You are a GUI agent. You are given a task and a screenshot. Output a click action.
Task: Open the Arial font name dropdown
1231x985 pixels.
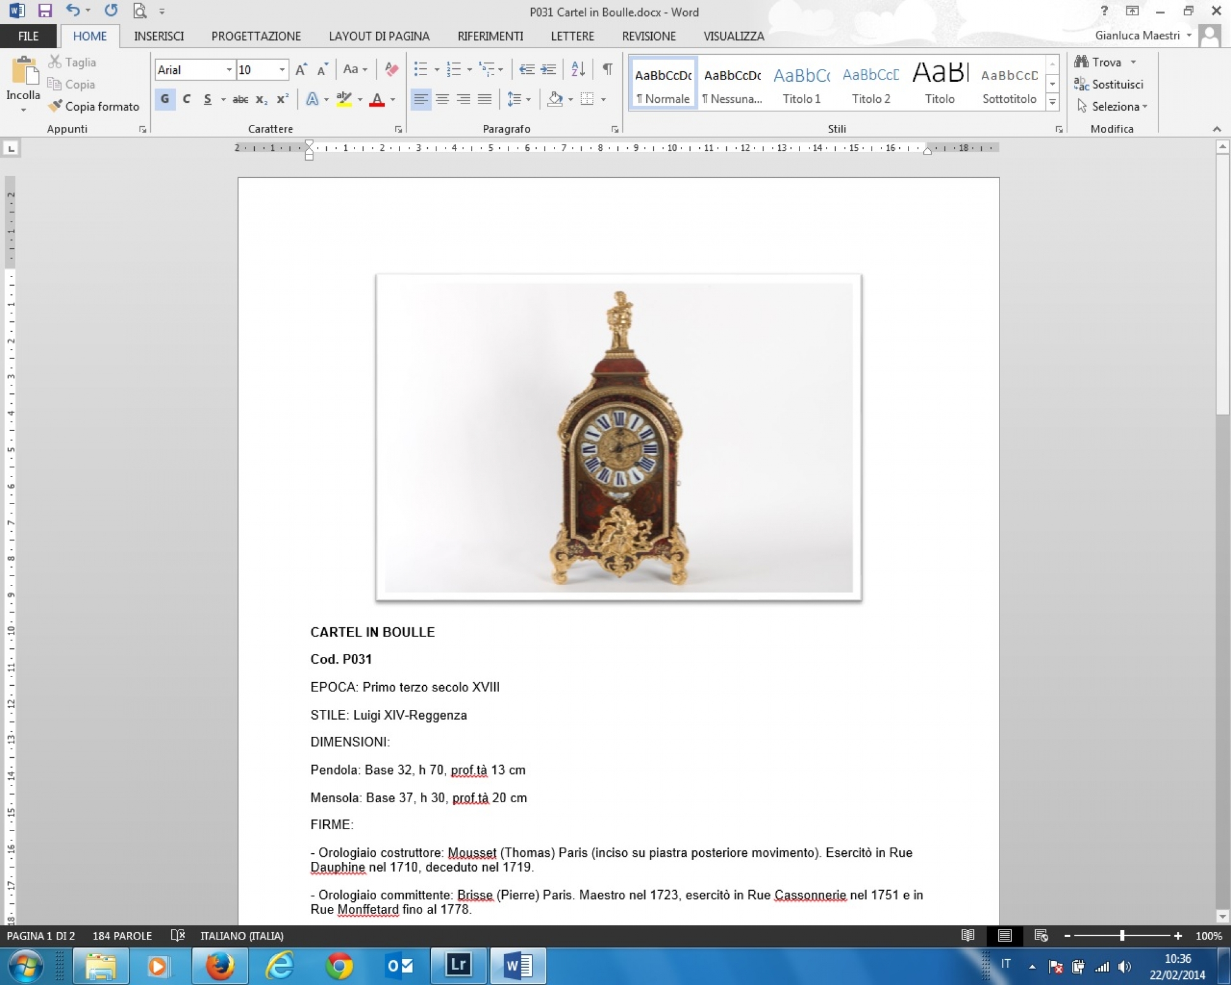(229, 70)
